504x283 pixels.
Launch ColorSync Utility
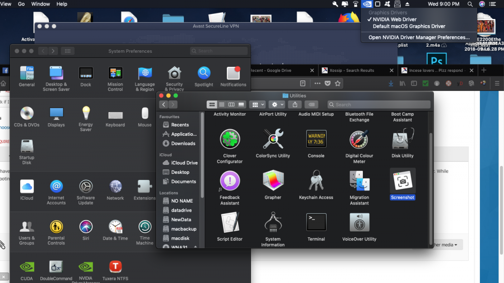pyautogui.click(x=273, y=139)
